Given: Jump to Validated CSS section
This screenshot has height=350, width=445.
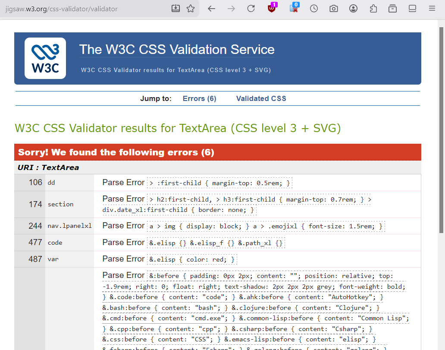Looking at the screenshot, I should (261, 98).
